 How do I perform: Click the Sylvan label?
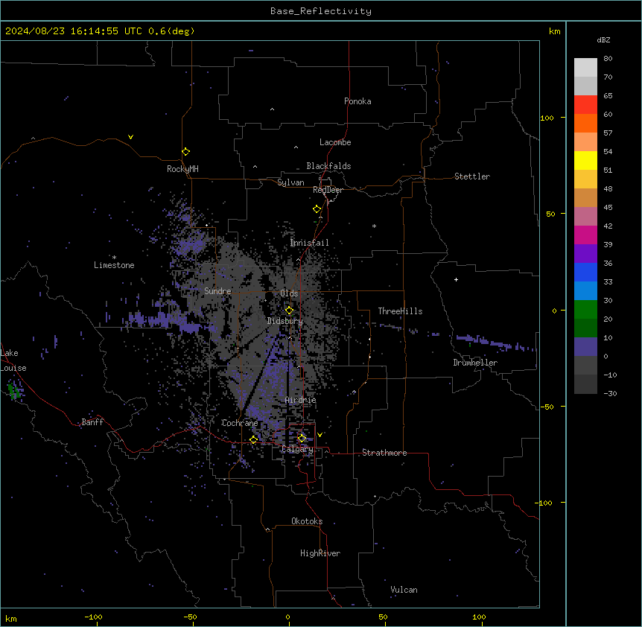[290, 182]
